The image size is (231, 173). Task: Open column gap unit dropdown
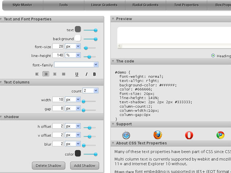pos(73,108)
